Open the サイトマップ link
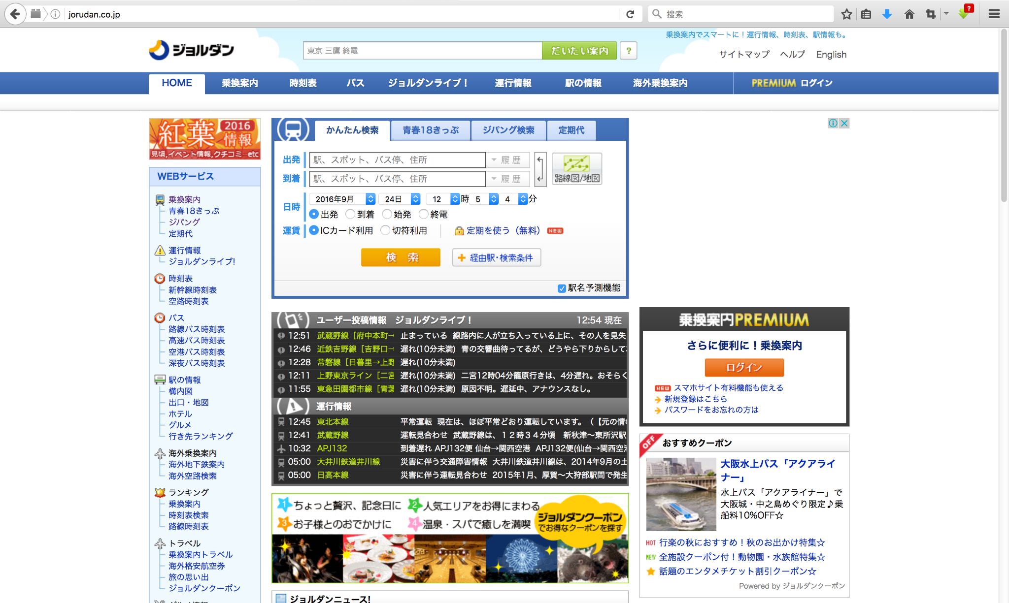Viewport: 1009px width, 603px height. pos(744,55)
